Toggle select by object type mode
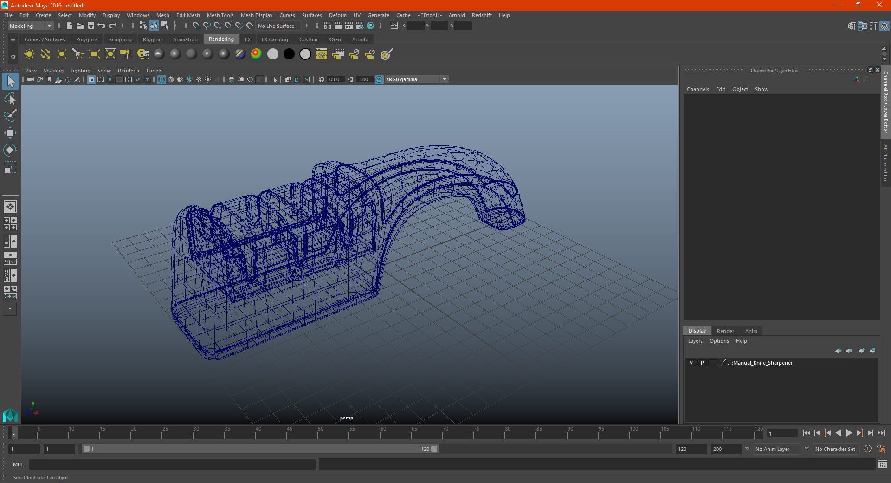891x483 pixels. [154, 26]
